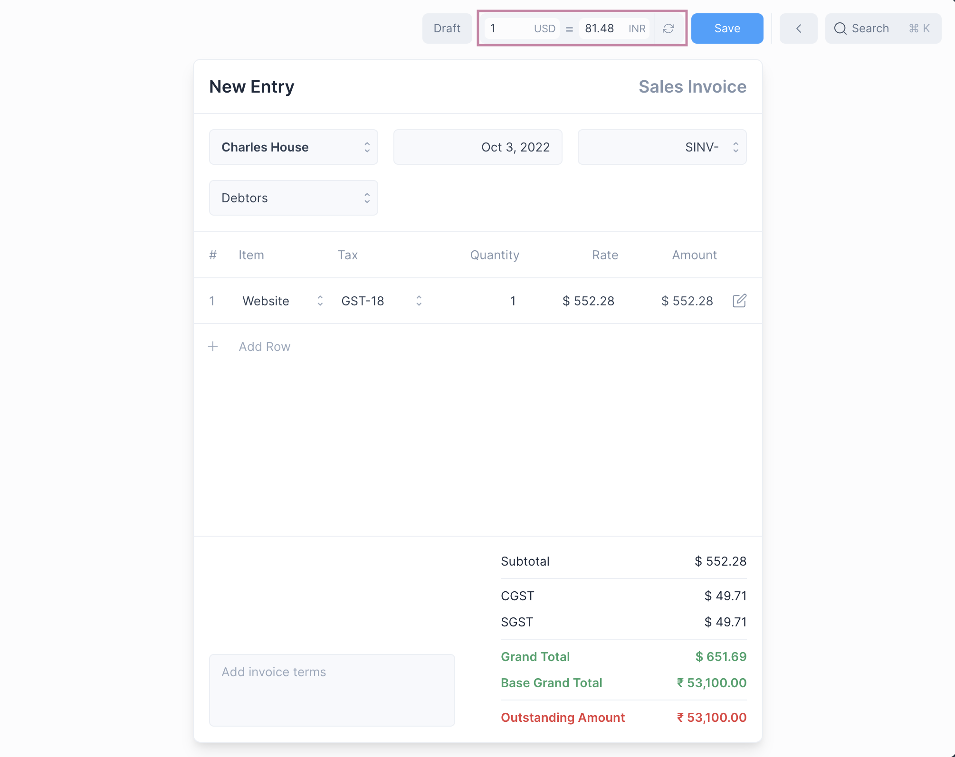Click the Oct 3, 2022 date field

click(x=477, y=147)
